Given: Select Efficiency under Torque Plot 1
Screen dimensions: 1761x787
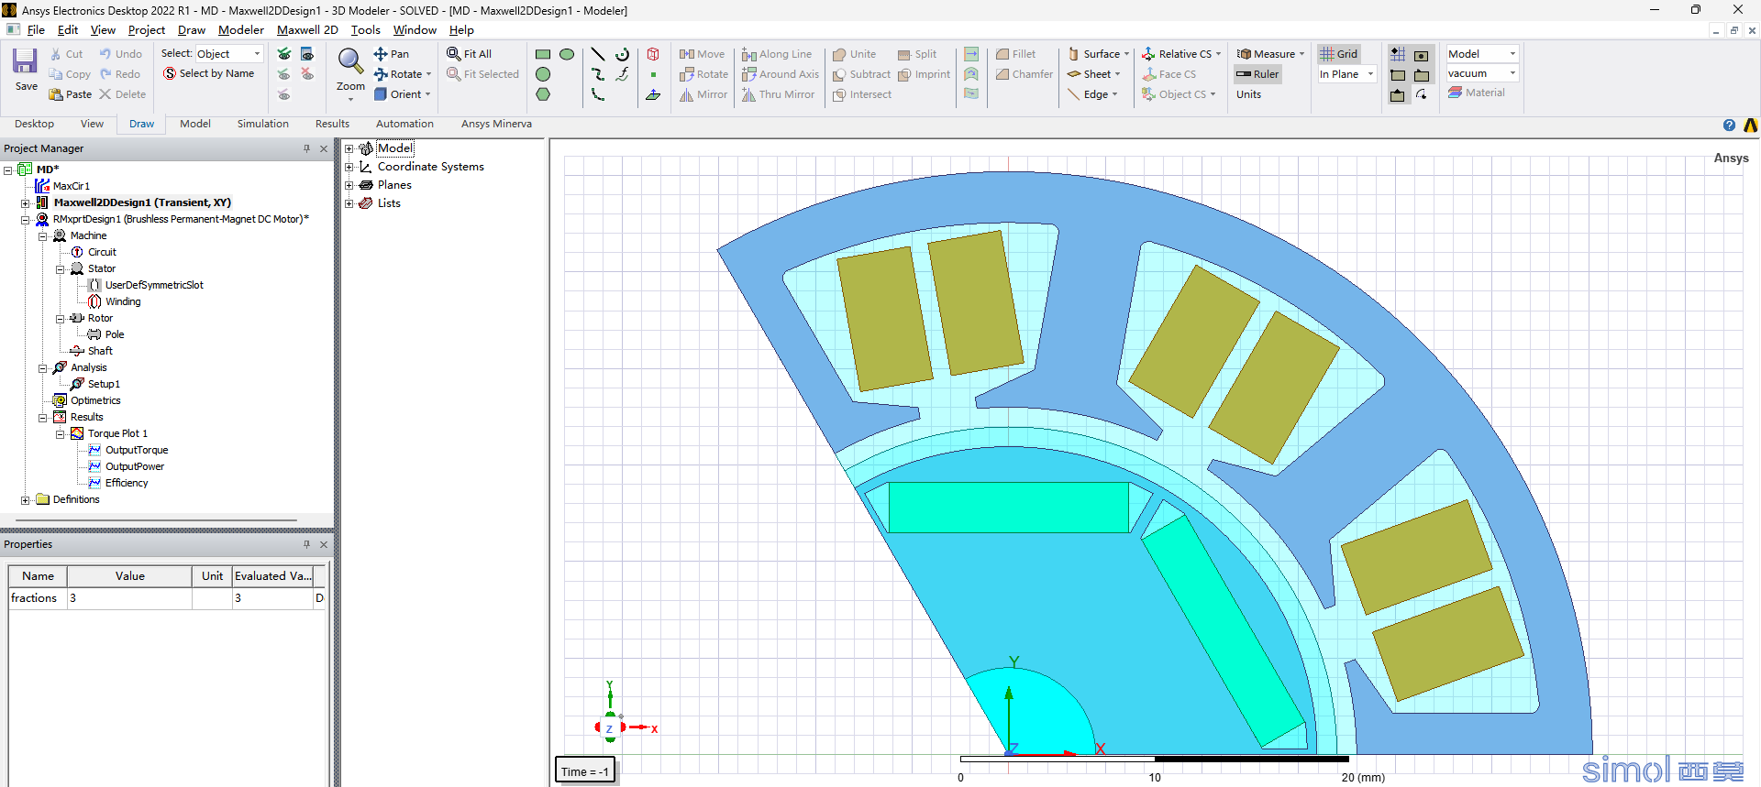Looking at the screenshot, I should point(127,483).
